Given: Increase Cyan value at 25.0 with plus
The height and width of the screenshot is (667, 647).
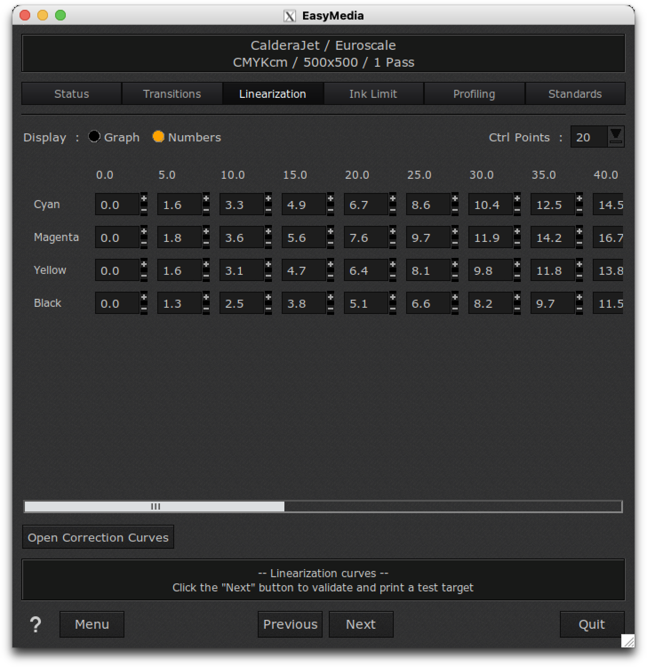Looking at the screenshot, I should pyautogui.click(x=455, y=199).
